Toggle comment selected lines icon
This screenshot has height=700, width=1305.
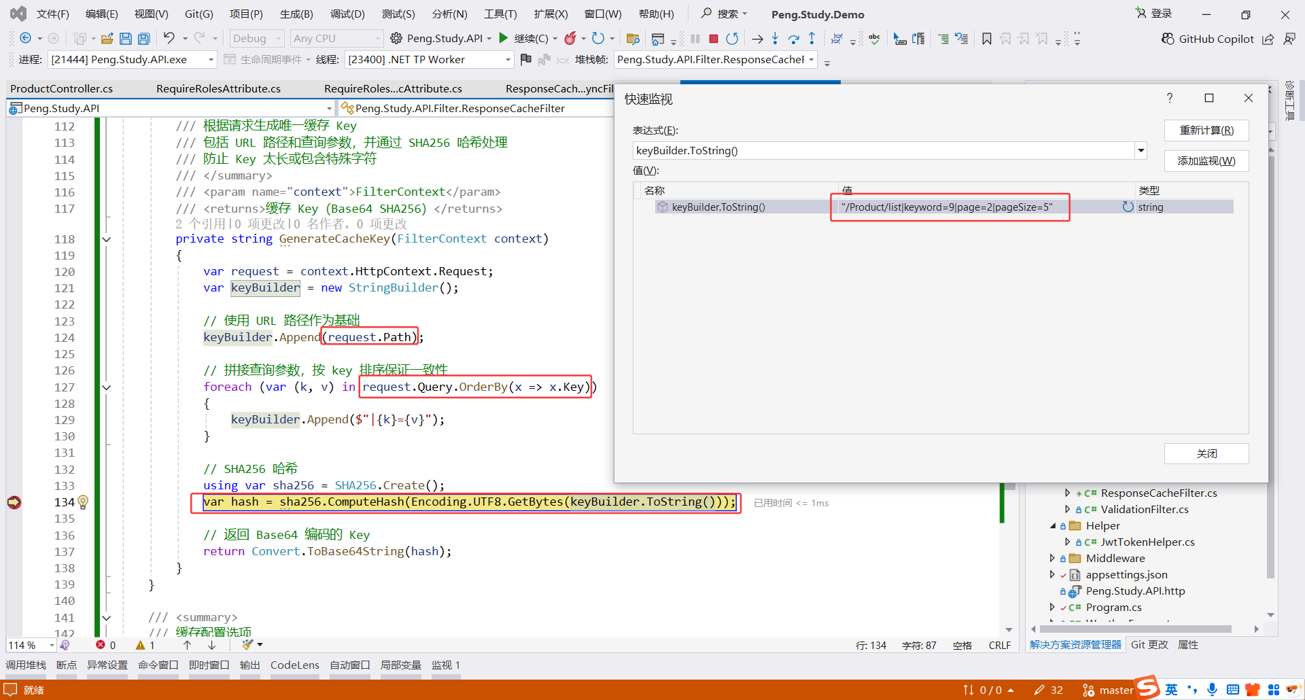pos(943,39)
